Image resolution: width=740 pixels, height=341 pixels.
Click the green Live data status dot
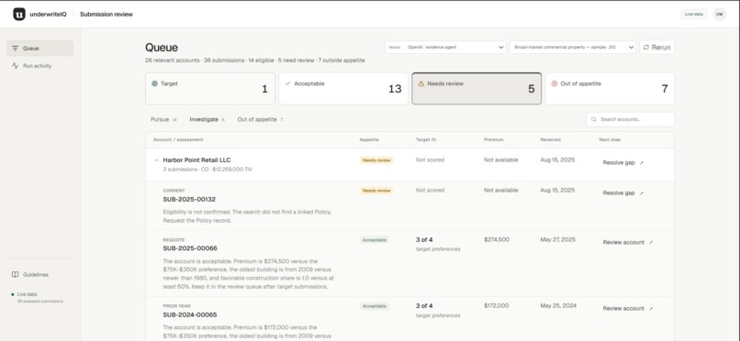pos(13,294)
